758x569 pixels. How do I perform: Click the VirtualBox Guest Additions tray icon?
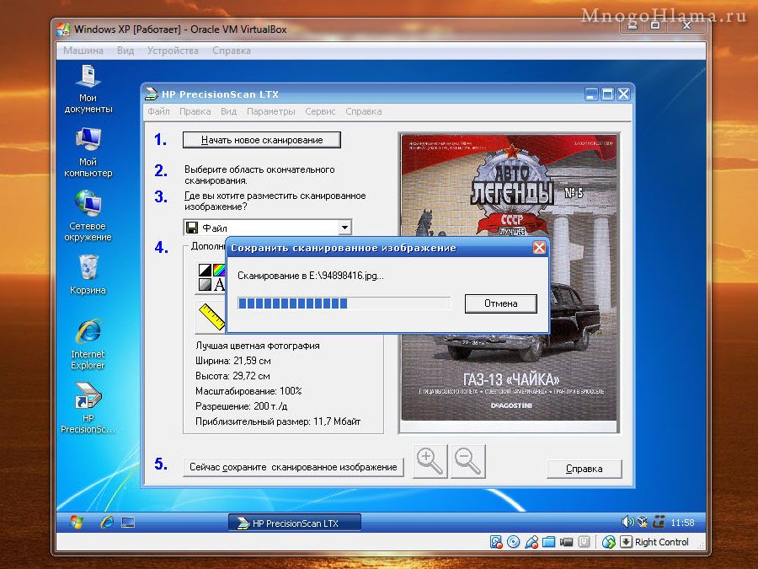643,522
